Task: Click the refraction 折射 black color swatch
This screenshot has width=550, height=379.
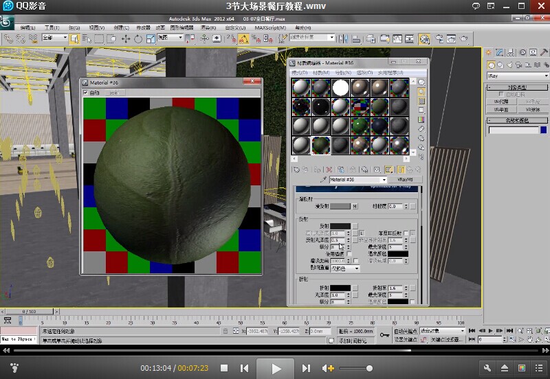Action: point(340,288)
